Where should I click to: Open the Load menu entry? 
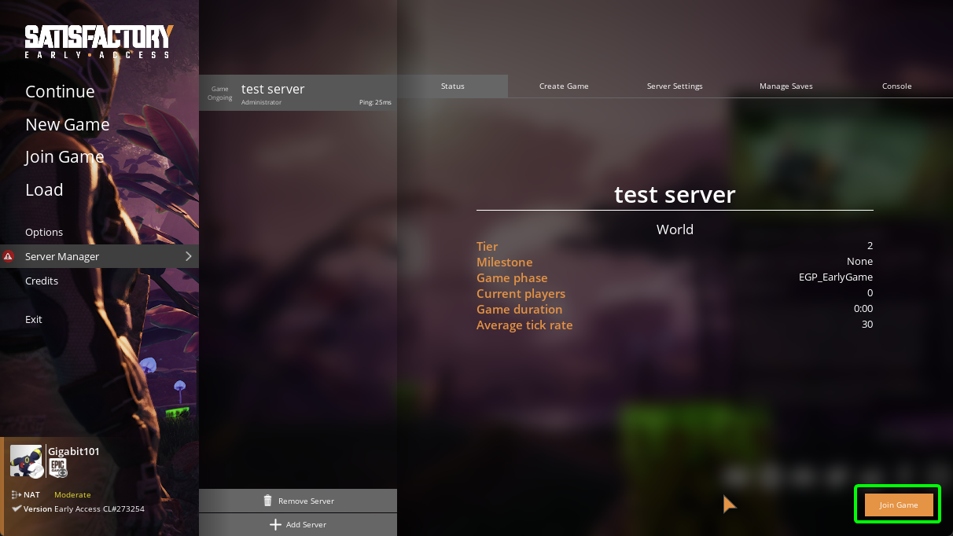click(x=44, y=189)
